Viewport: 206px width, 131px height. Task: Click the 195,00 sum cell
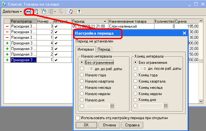(x=187, y=26)
